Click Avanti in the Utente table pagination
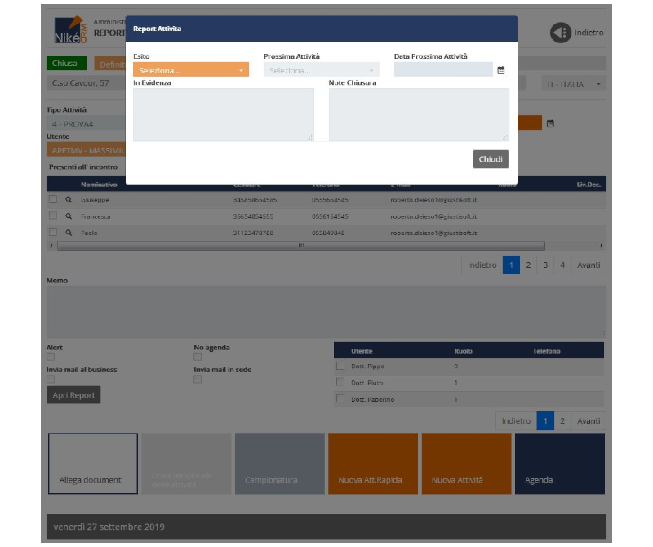The width and height of the screenshot is (653, 547). point(589,420)
